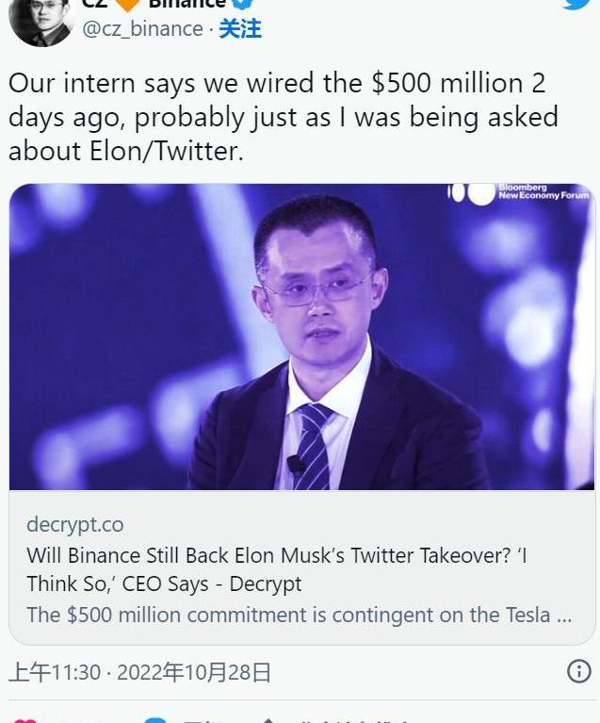
Task: Click the "$500 million commitment" card description
Action: point(299,615)
